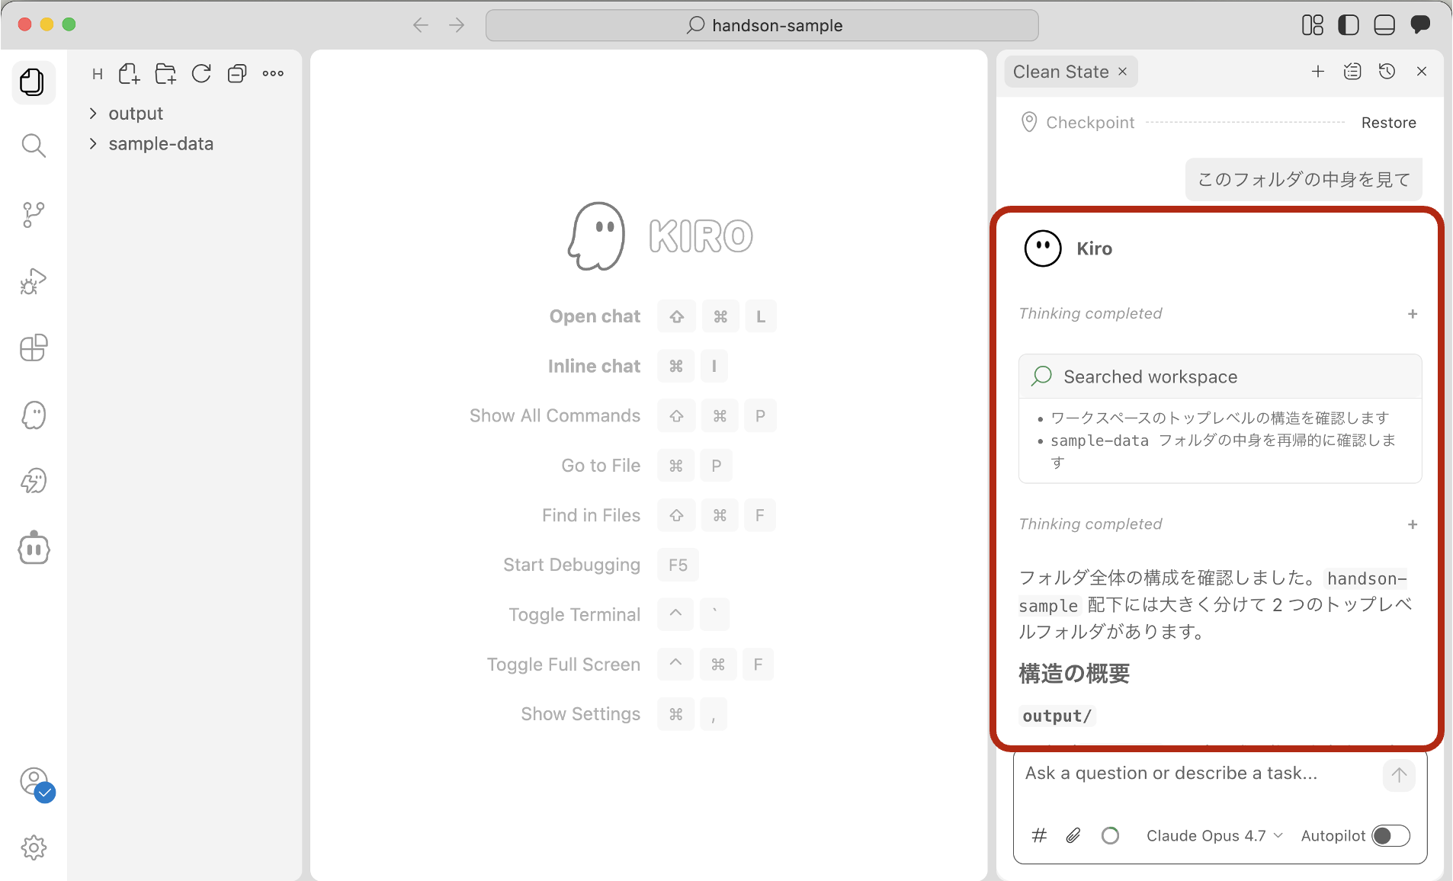Open the Search view in activity bar

click(33, 146)
